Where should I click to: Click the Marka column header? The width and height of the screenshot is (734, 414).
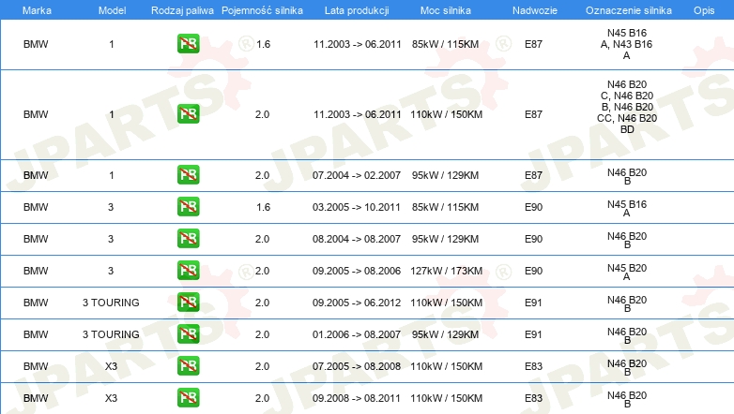click(x=37, y=10)
